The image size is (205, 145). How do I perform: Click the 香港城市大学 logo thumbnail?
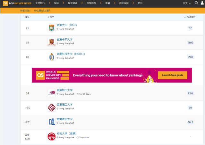[52, 93]
